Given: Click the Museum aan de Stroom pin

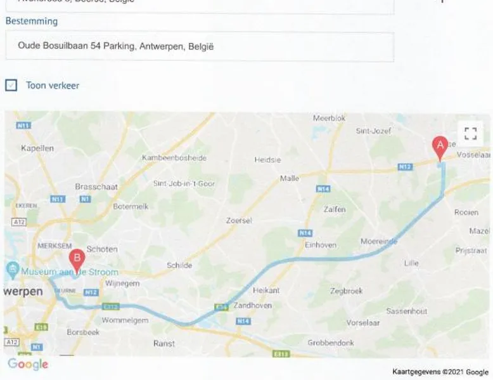Looking at the screenshot, I should [12, 270].
